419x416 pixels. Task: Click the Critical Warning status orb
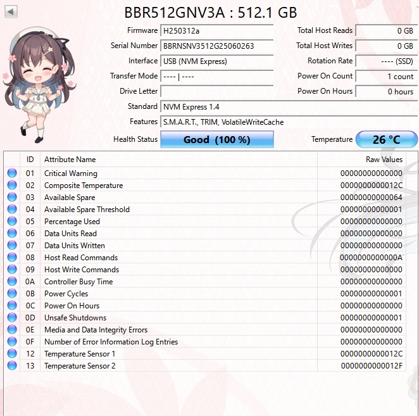[x=12, y=173]
